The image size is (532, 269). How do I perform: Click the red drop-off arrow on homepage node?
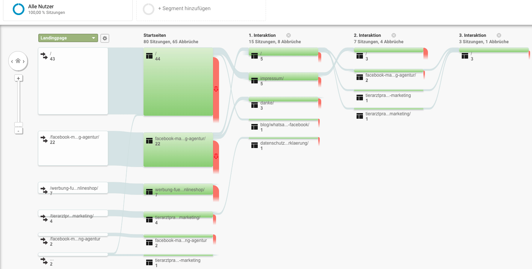click(x=216, y=89)
